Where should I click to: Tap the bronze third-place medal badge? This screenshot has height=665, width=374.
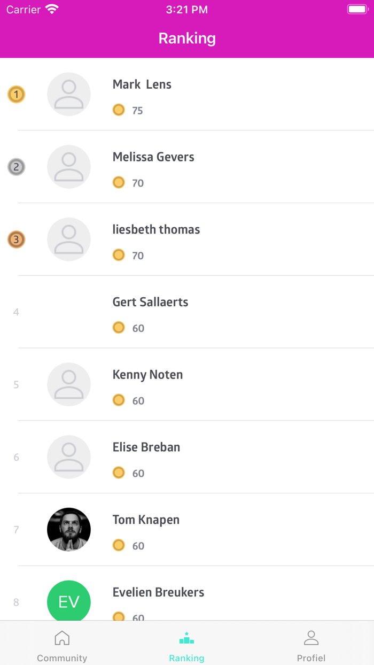(16, 239)
